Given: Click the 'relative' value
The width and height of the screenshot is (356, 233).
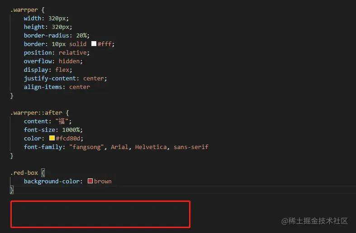Looking at the screenshot, I should (x=73, y=53).
